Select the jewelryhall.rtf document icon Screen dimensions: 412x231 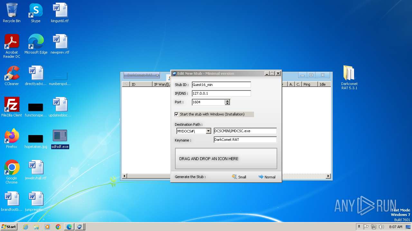pyautogui.click(x=36, y=170)
